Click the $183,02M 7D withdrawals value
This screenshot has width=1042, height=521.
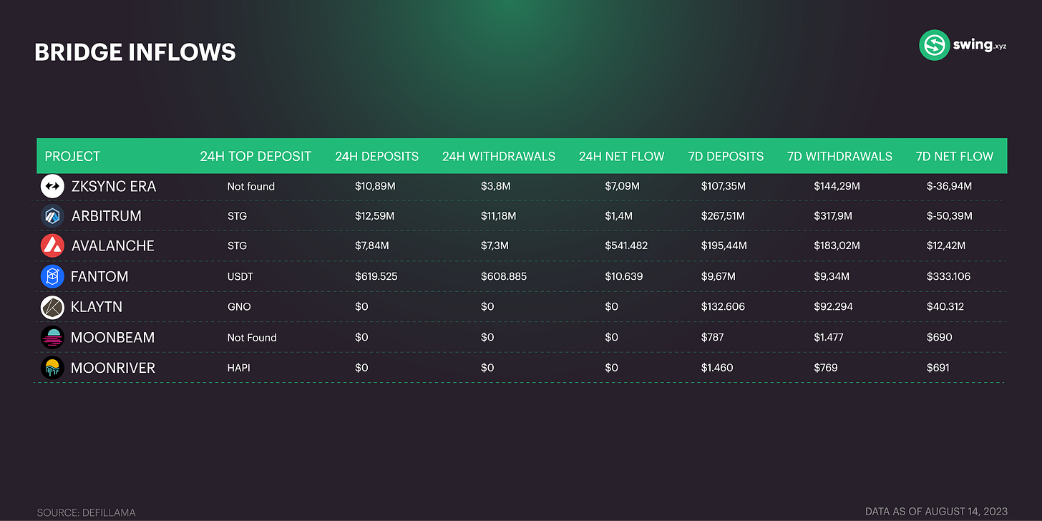(837, 245)
